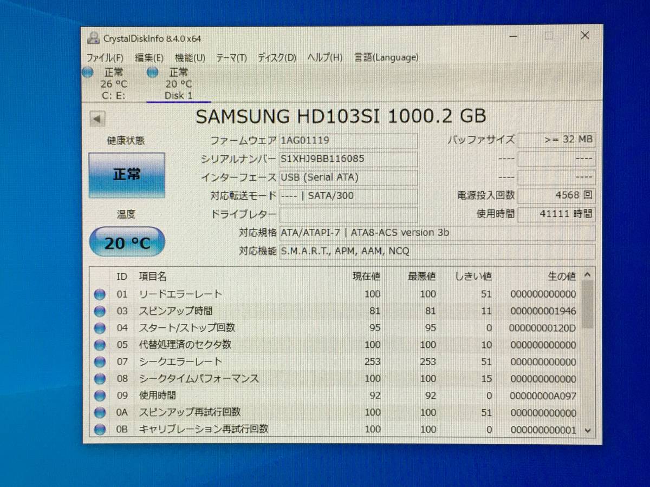Open the ヘルプ(H) menu
The height and width of the screenshot is (487, 650).
(x=325, y=57)
